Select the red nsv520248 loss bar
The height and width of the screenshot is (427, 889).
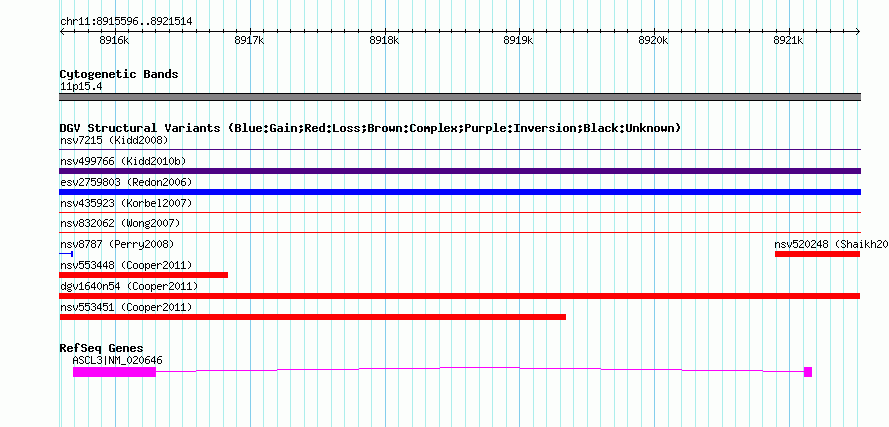point(817,254)
